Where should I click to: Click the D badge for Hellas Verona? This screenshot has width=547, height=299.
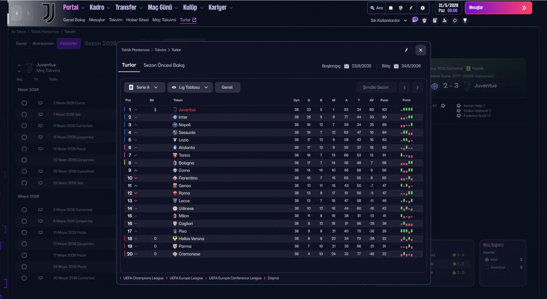(x=155, y=239)
